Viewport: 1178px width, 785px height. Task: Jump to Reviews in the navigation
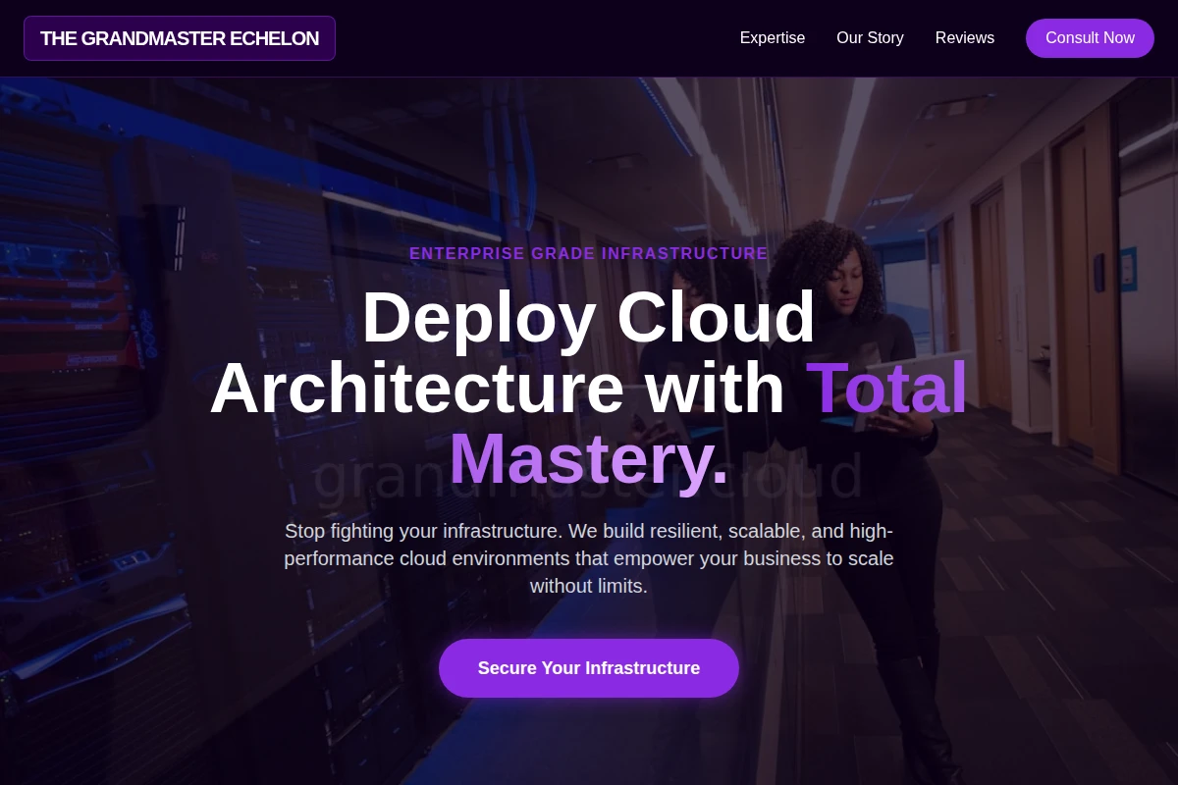(x=965, y=38)
